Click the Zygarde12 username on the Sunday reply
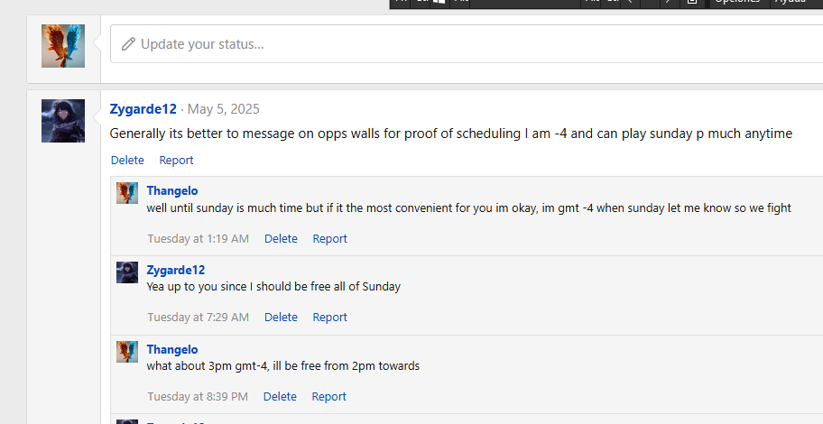The width and height of the screenshot is (823, 424). pos(175,270)
